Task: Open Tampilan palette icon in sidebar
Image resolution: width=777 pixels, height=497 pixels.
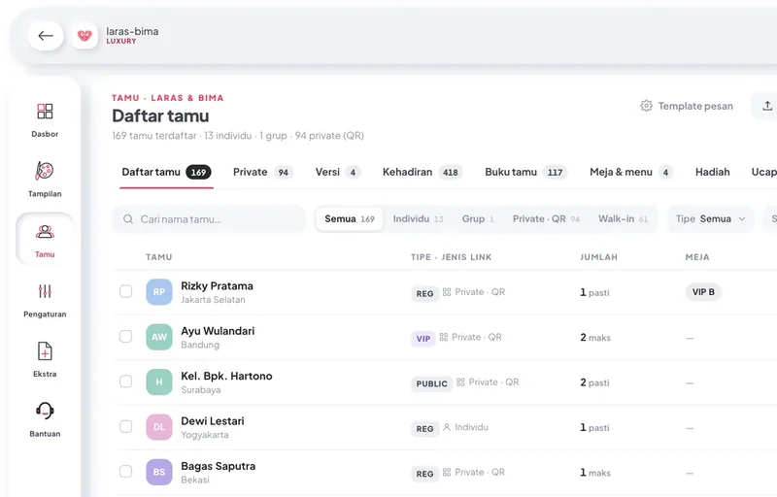Action: 45,171
